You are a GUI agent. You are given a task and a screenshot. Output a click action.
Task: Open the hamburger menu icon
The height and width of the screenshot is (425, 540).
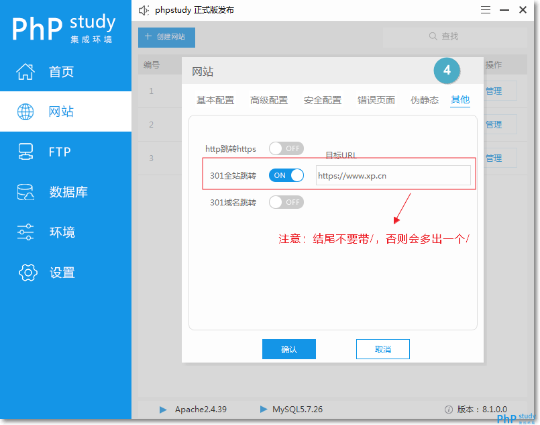(x=486, y=10)
